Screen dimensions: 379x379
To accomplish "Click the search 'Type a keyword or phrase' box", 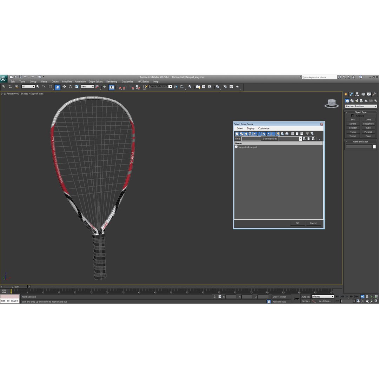I will pyautogui.click(x=319, y=77).
